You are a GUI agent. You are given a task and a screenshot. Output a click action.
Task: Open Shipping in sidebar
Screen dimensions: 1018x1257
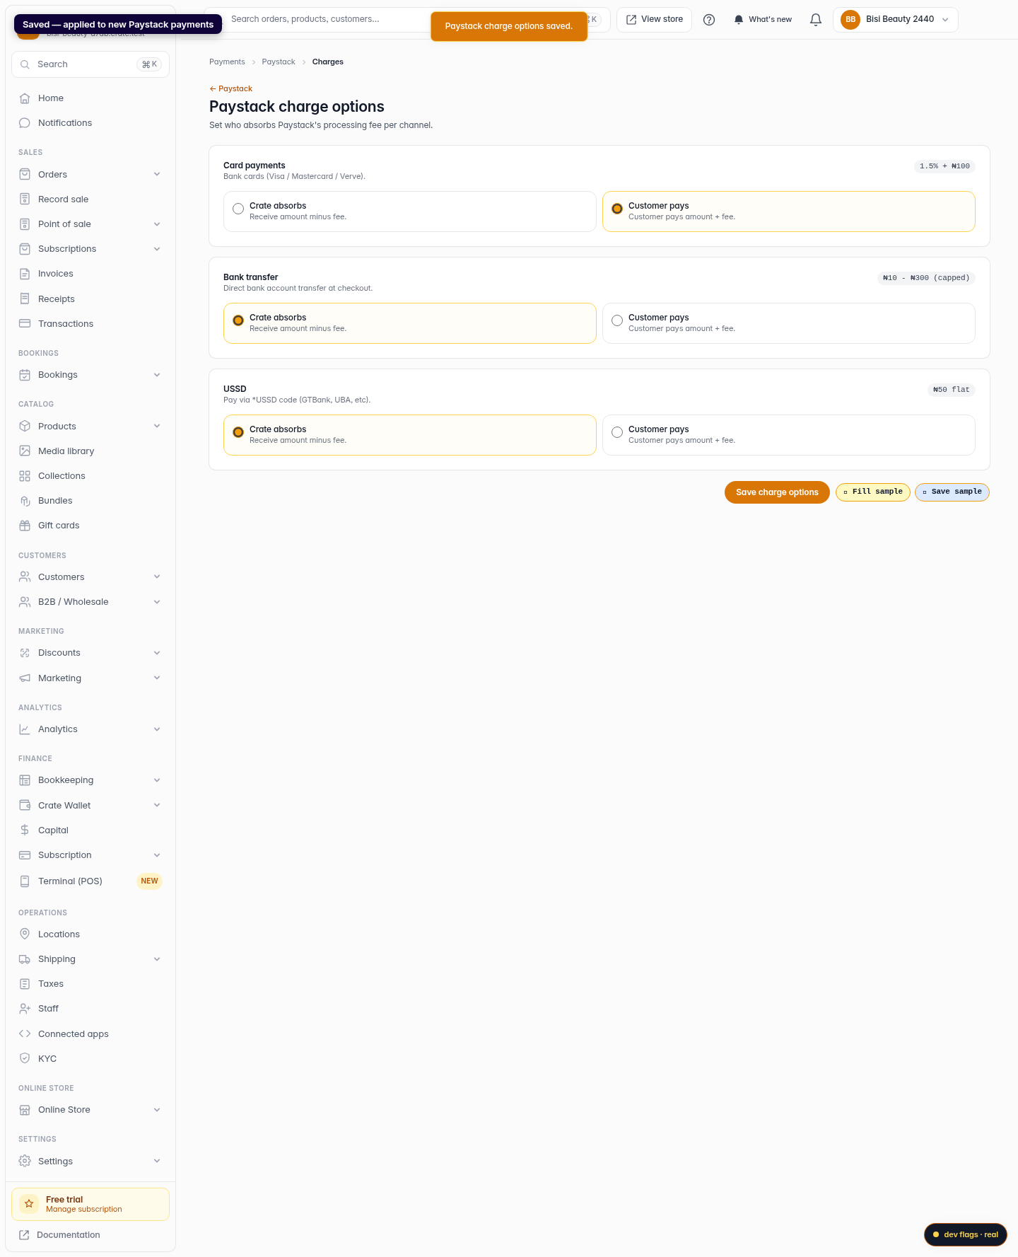(x=90, y=959)
